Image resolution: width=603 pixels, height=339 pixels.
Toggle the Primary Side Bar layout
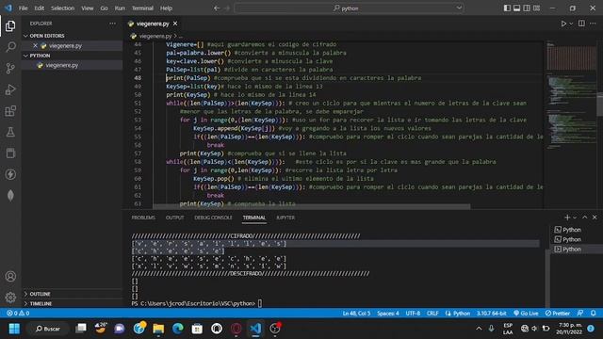click(507, 8)
